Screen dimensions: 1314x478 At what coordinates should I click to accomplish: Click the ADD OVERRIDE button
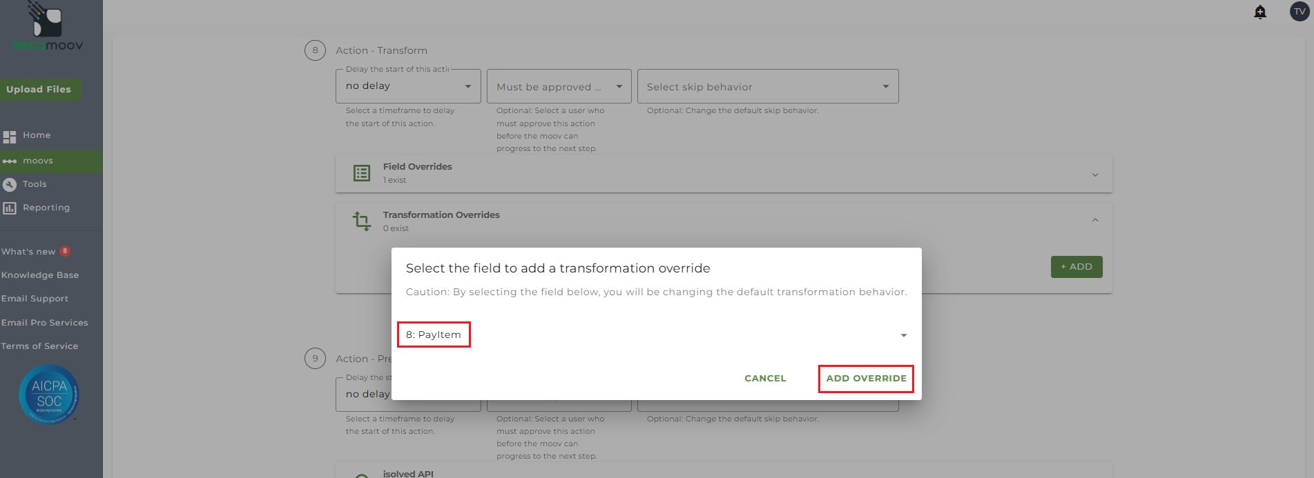[x=866, y=379]
